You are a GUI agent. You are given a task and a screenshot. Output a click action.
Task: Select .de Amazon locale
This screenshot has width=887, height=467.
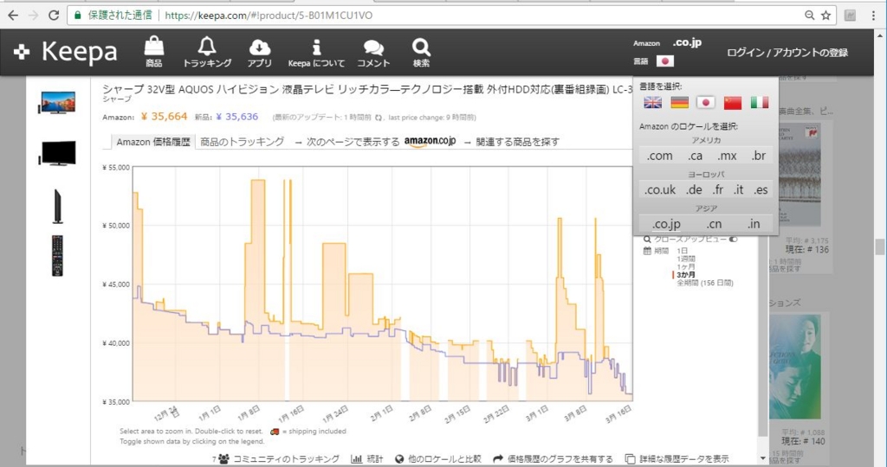[694, 189]
